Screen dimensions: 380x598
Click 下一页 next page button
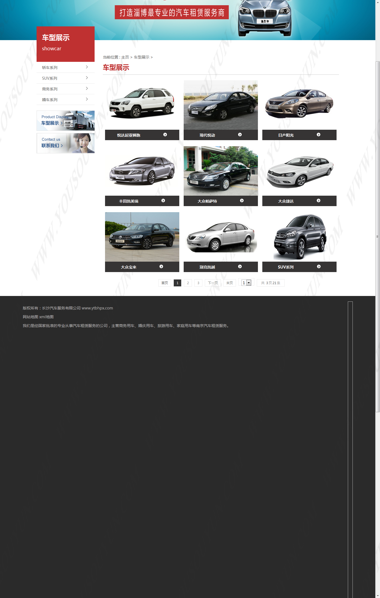coord(213,283)
